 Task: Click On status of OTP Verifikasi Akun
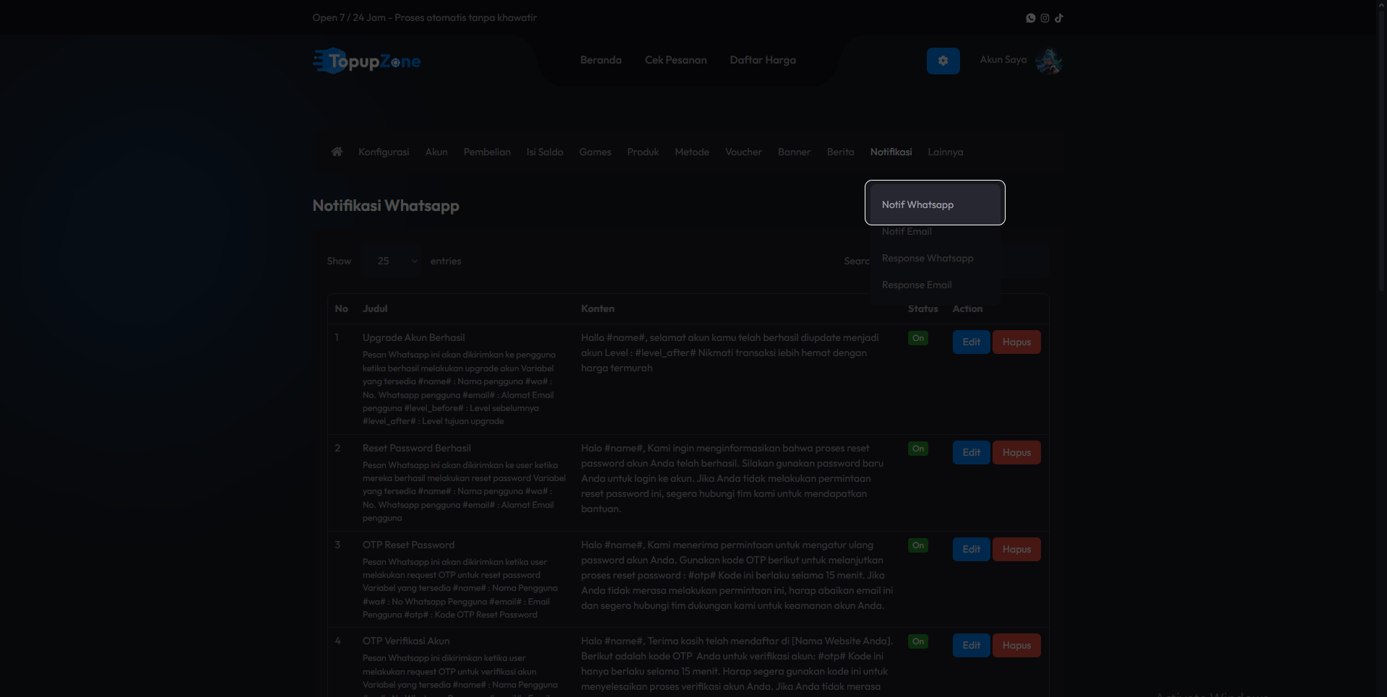click(918, 641)
